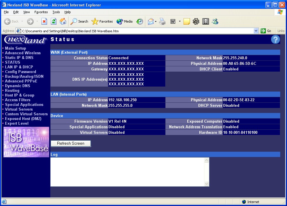Click the page icon in address bar
Viewport: 287px width, 206px height.
click(x=19, y=31)
